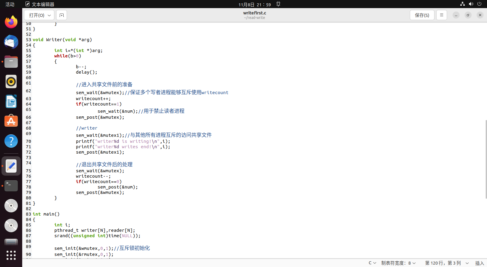Image resolution: width=487 pixels, height=267 pixels.
Task: Click the 'writecount--;' line
Action: (x=93, y=176)
